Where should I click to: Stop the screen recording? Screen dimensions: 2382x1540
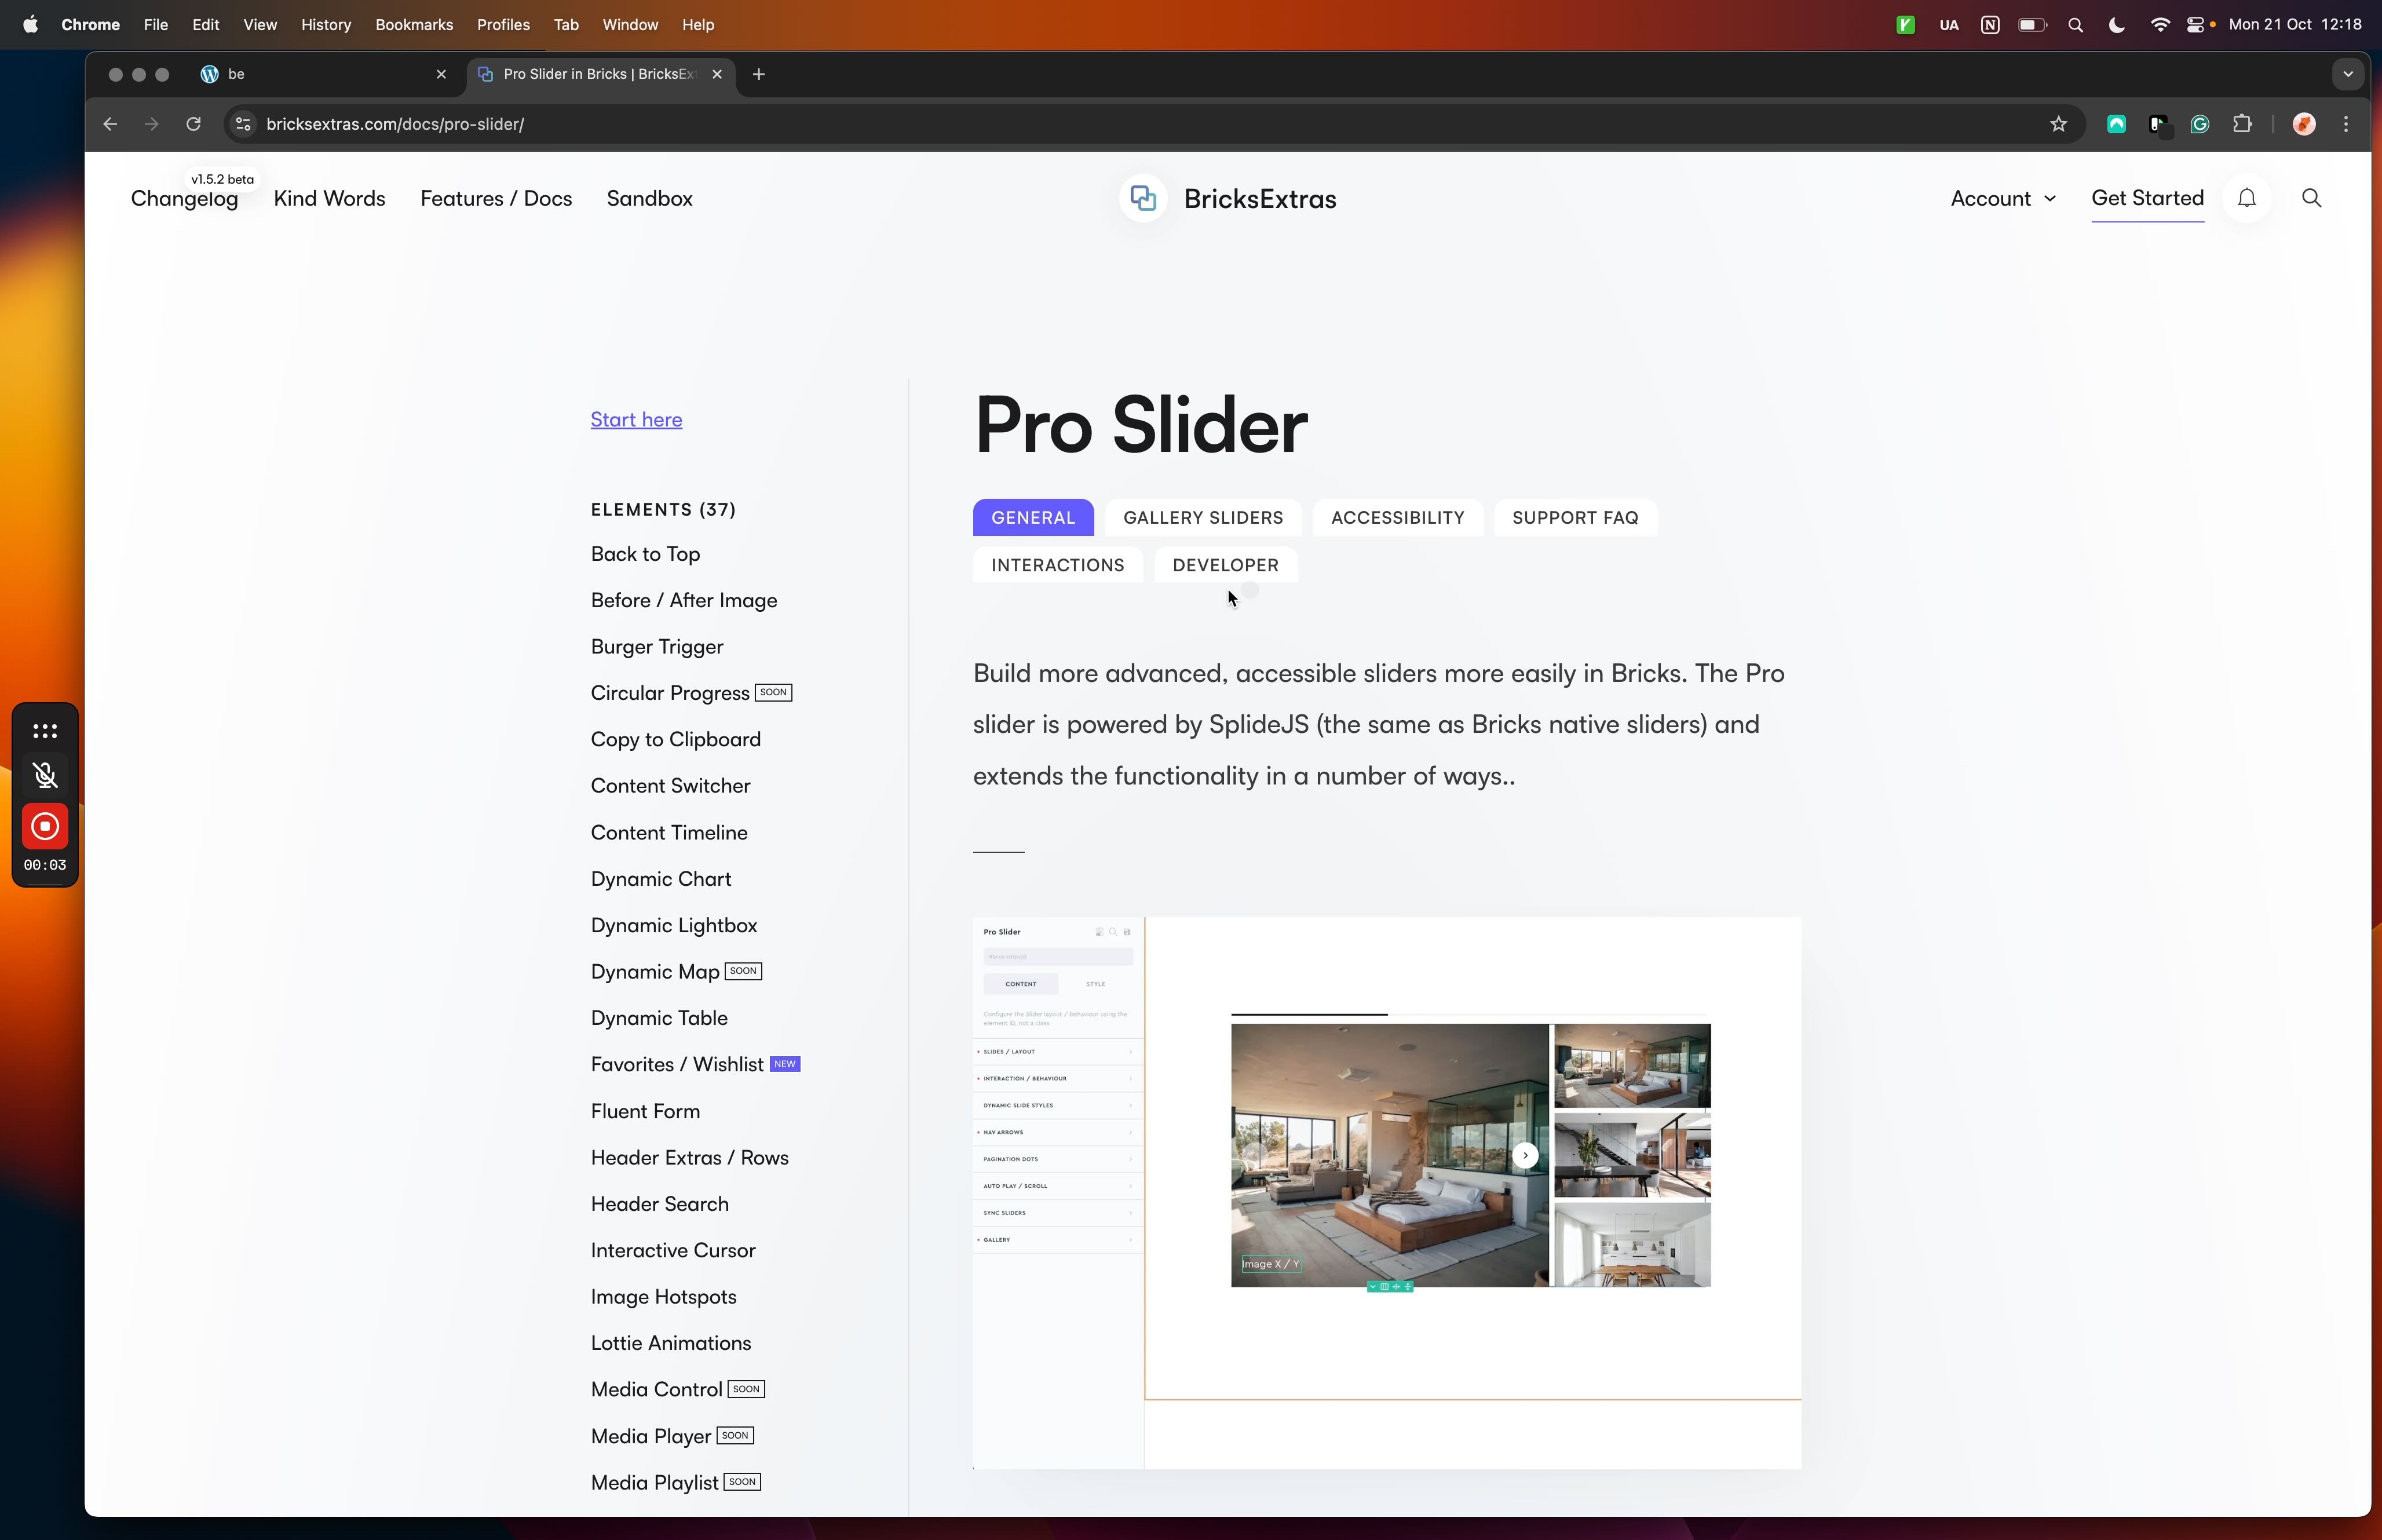pos(45,827)
